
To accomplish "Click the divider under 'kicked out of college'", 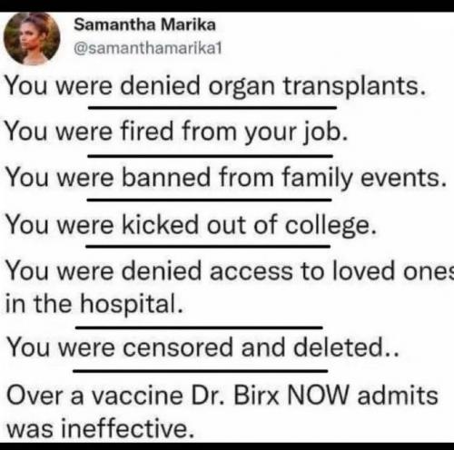I will [x=208, y=247].
